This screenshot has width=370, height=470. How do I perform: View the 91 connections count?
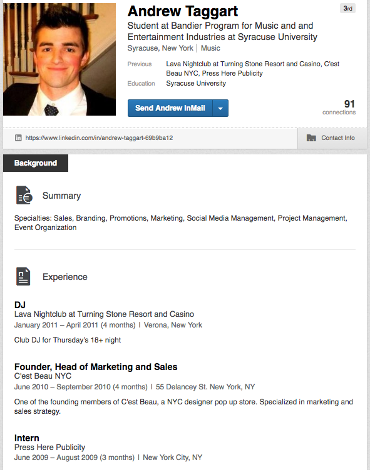[339, 107]
